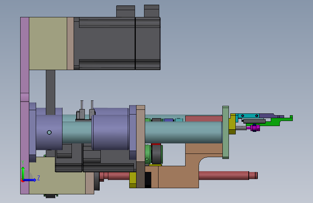Select the dark gray bar under the cyan plate

coord(254,121)
